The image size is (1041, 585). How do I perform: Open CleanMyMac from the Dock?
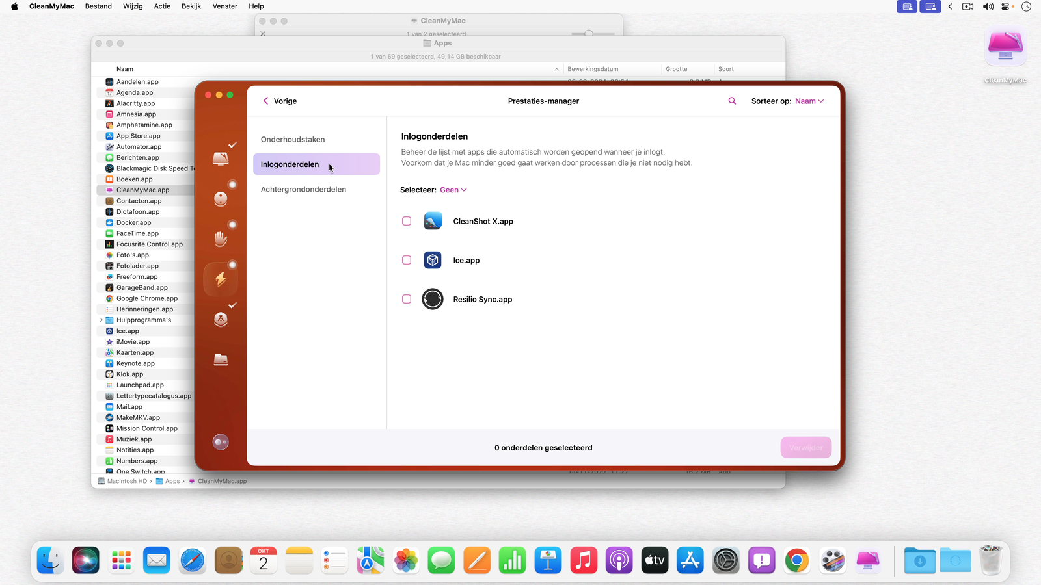pyautogui.click(x=868, y=560)
